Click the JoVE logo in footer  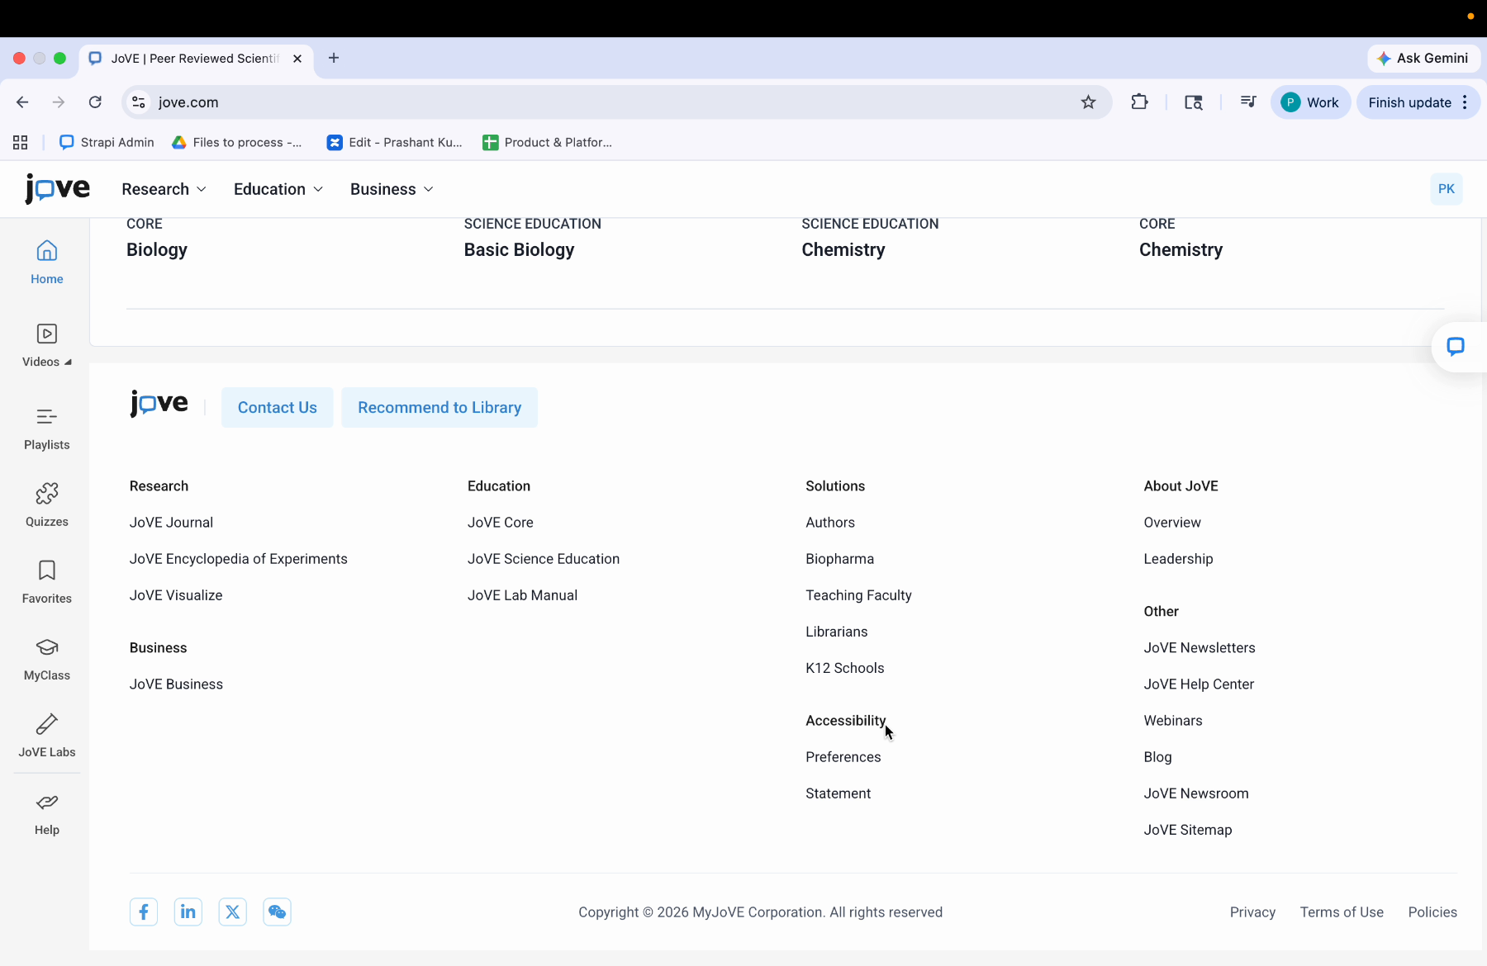tap(159, 404)
